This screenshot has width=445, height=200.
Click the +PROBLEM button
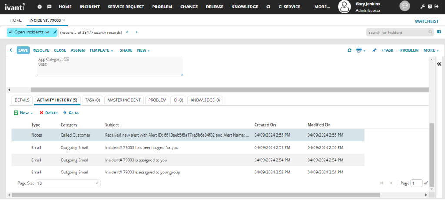(x=408, y=50)
